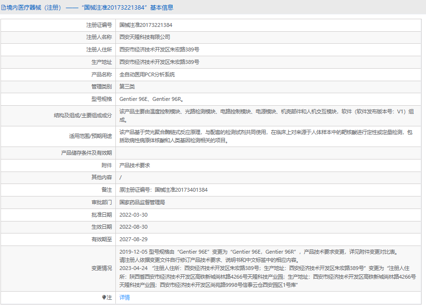The width and height of the screenshot is (426, 307).
Task: Click the 2023-04-24 change record line
Action: (x=268, y=277)
